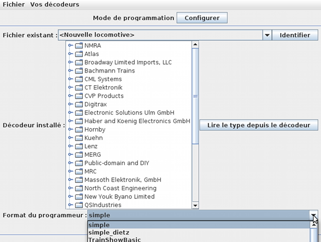
Task: Select the Lenz tree row label
Action: [91, 146]
